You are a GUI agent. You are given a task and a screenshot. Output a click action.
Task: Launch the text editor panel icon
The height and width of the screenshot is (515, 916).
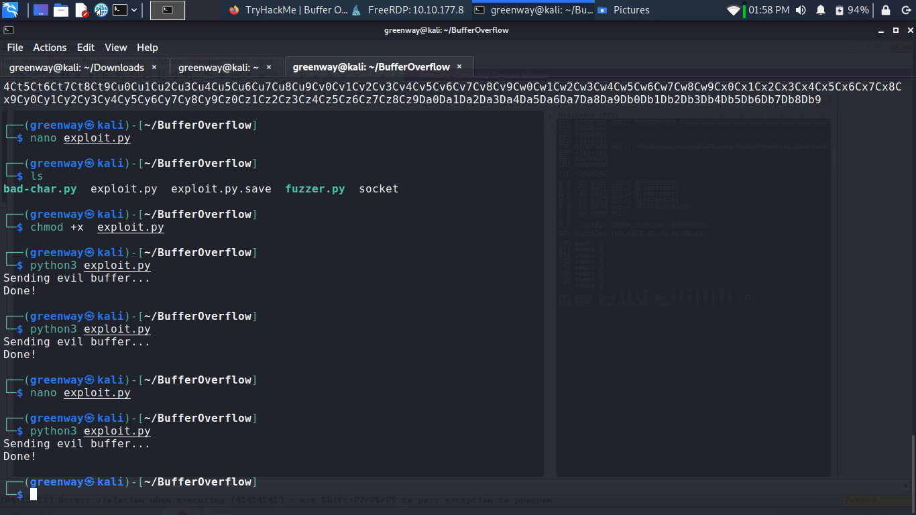click(x=81, y=10)
